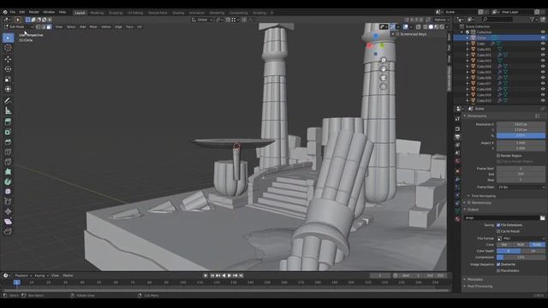Select the Rip Region tool
This screenshot has height=308, width=548.
click(x=8, y=231)
